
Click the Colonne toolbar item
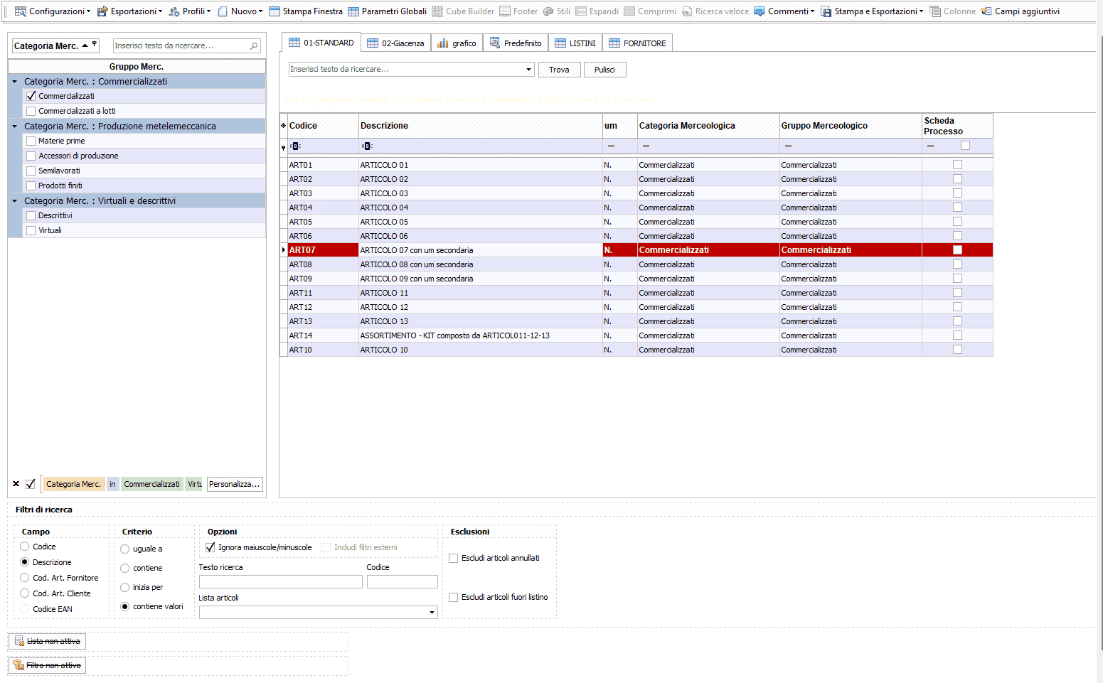pyautogui.click(x=952, y=11)
